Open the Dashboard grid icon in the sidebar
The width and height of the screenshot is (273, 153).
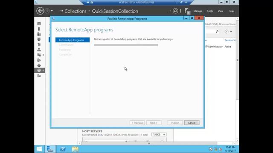click(39, 24)
